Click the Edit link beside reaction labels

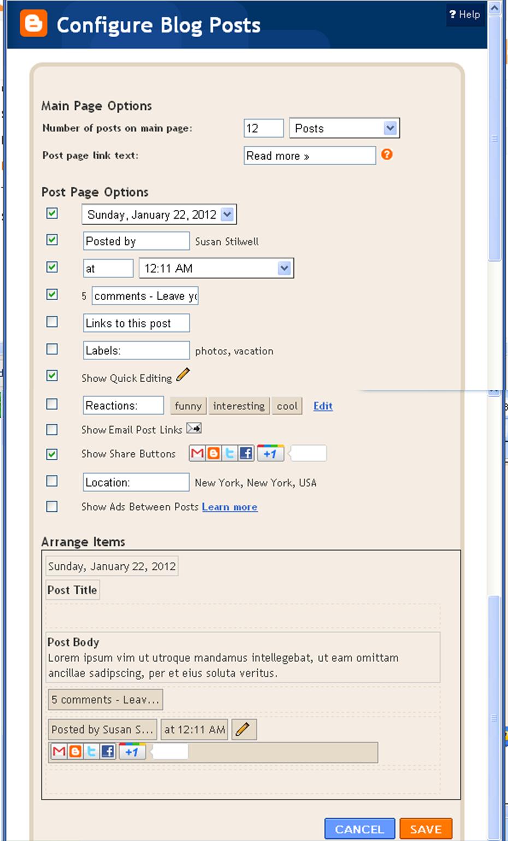tap(322, 406)
